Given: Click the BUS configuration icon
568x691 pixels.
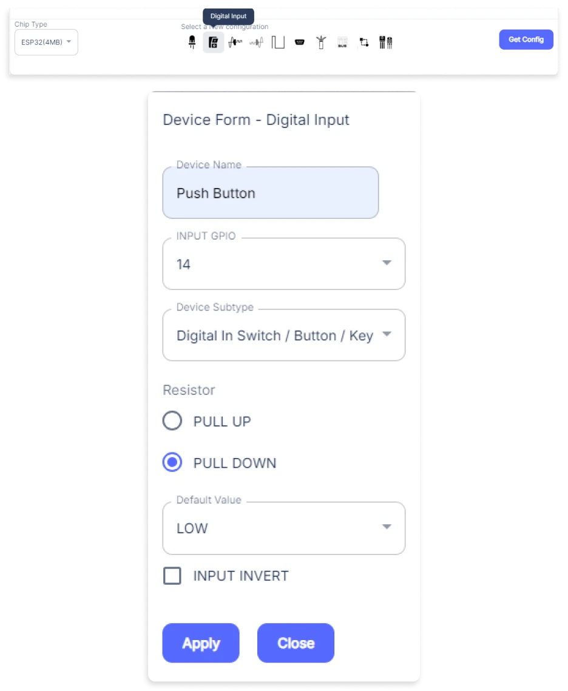Looking at the screenshot, I should tap(342, 42).
